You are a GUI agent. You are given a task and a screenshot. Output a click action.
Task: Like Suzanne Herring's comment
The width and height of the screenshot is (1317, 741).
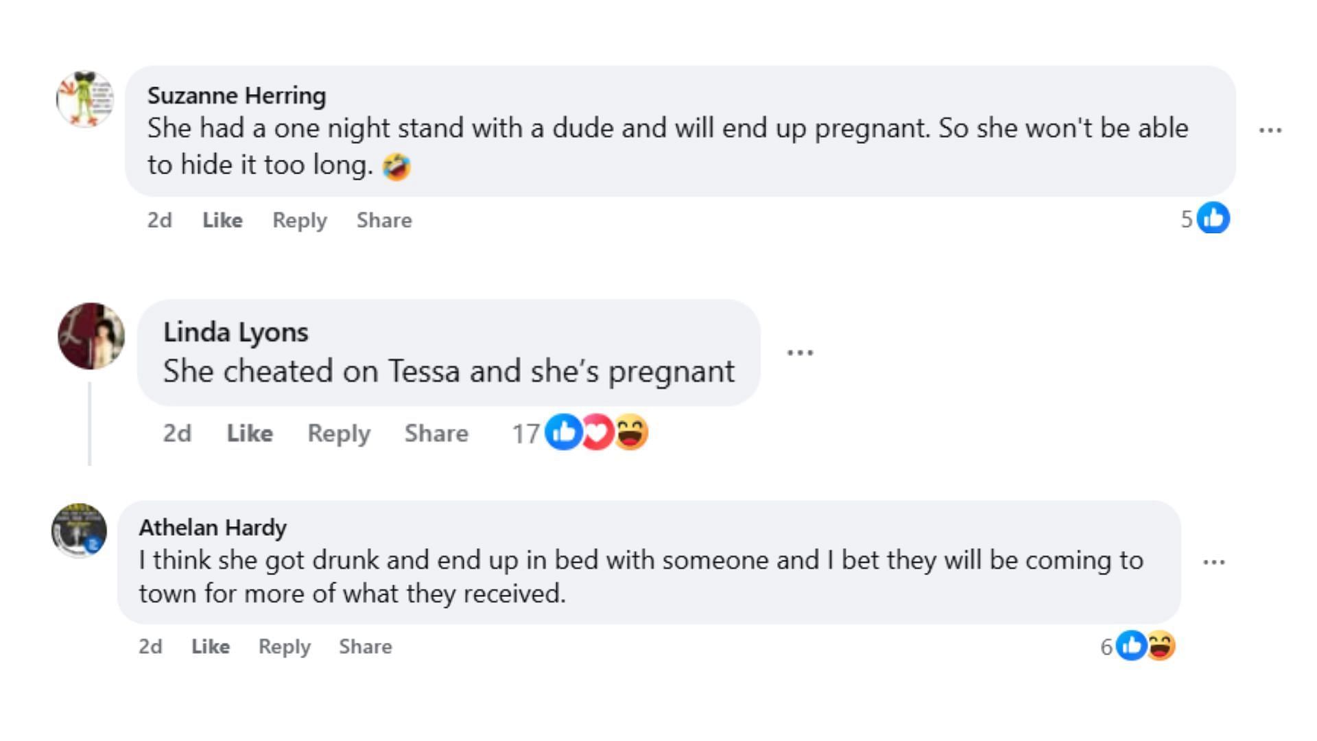point(222,220)
